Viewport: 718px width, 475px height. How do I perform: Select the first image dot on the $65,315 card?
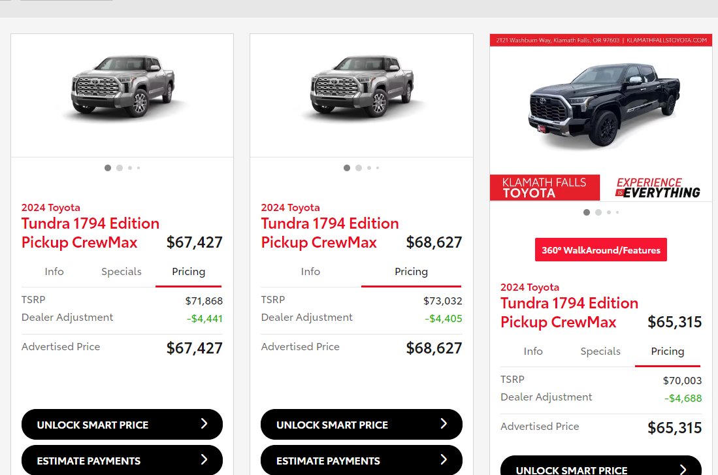pyautogui.click(x=587, y=212)
